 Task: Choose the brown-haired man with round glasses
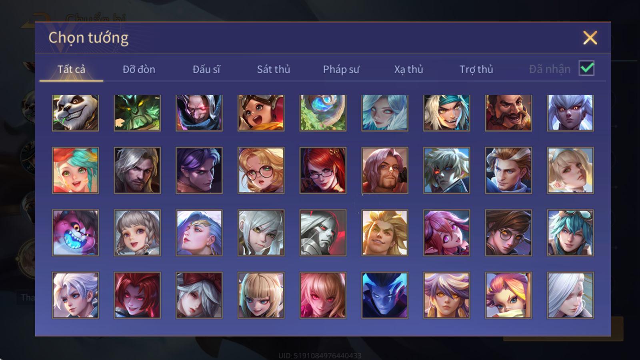point(508,233)
